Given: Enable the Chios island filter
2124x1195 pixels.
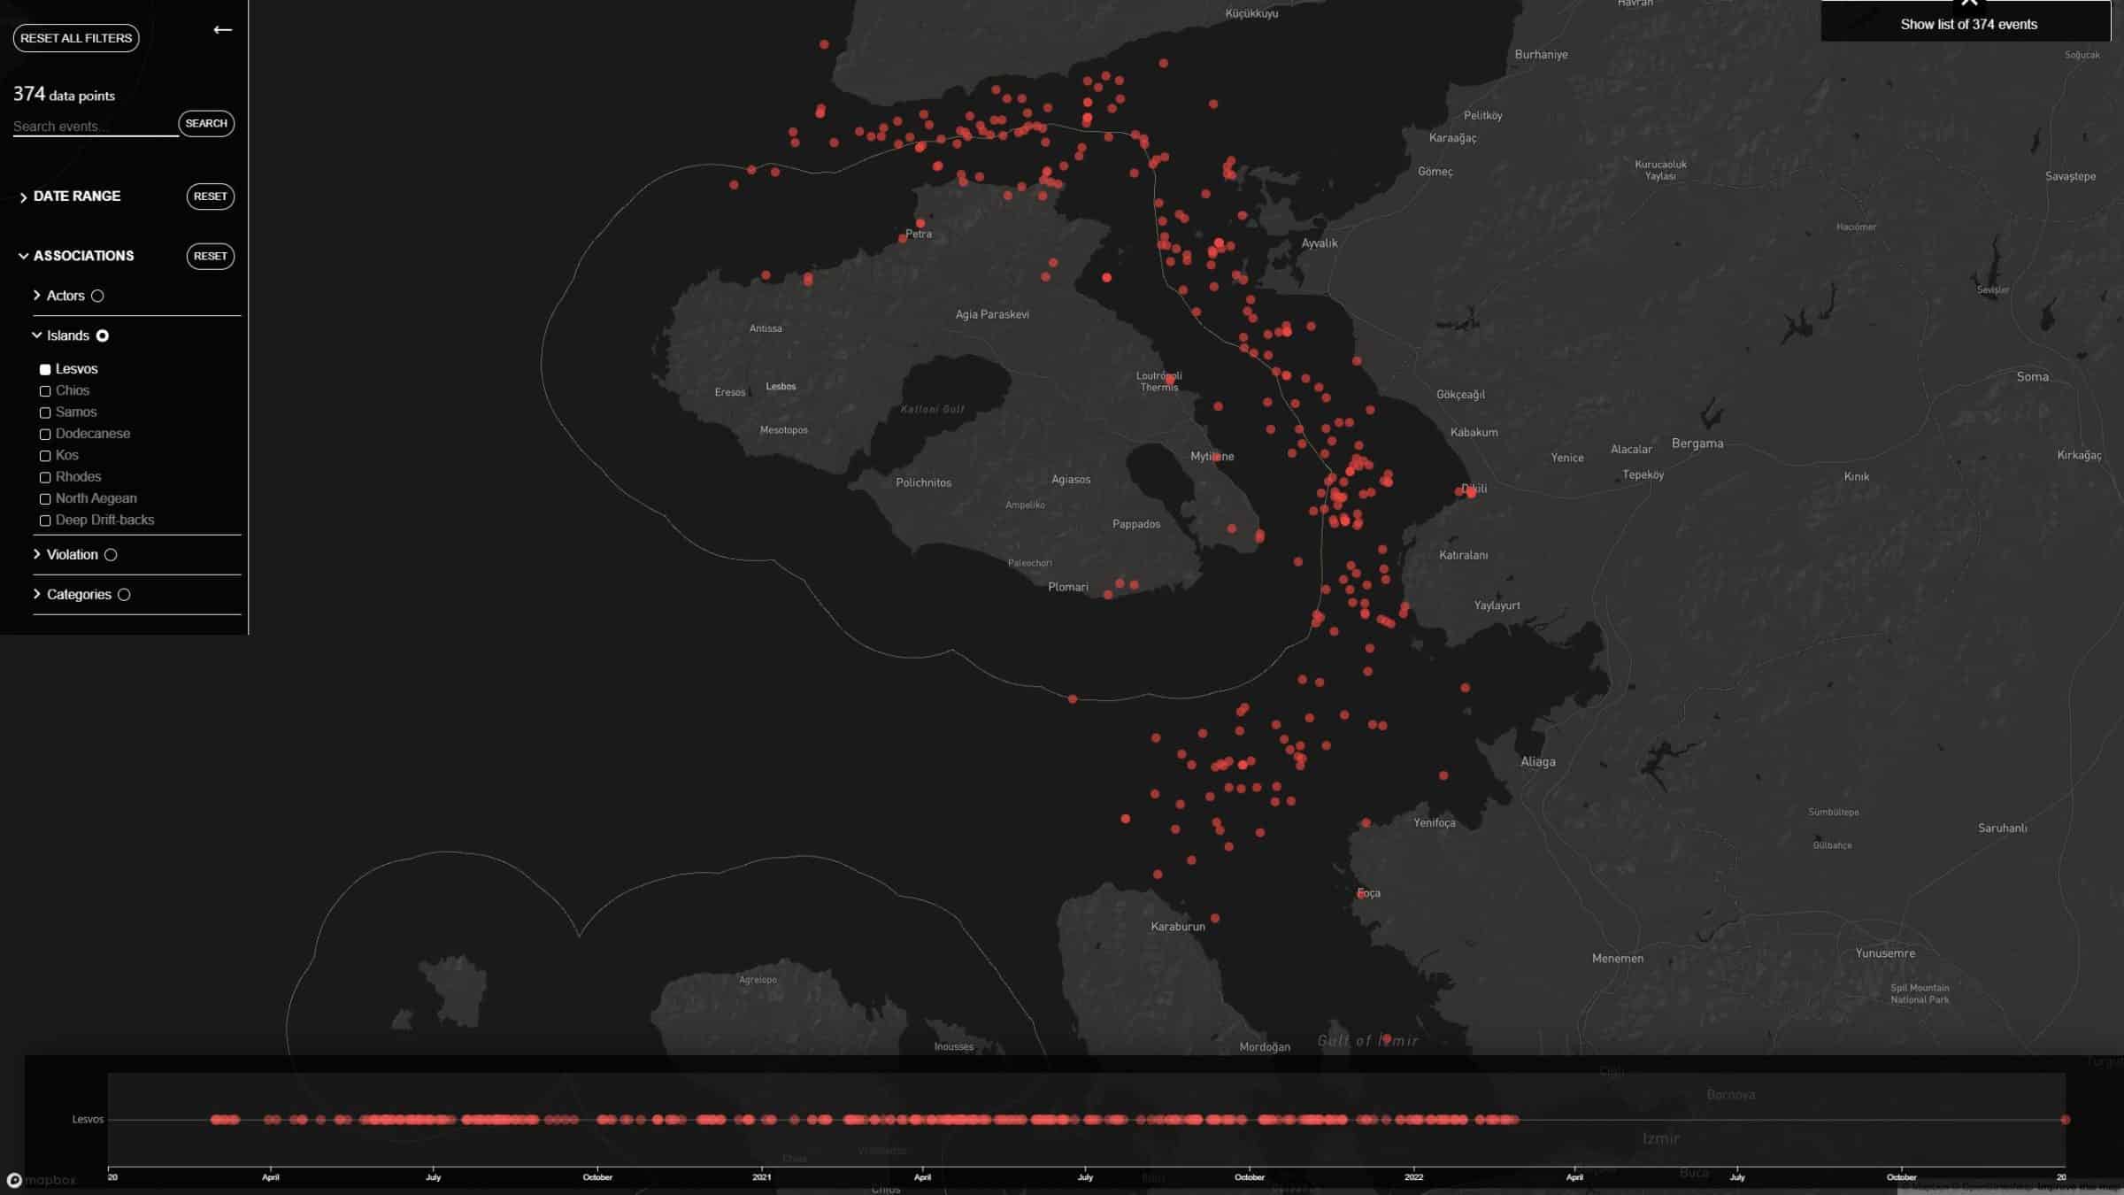Looking at the screenshot, I should [x=45, y=390].
